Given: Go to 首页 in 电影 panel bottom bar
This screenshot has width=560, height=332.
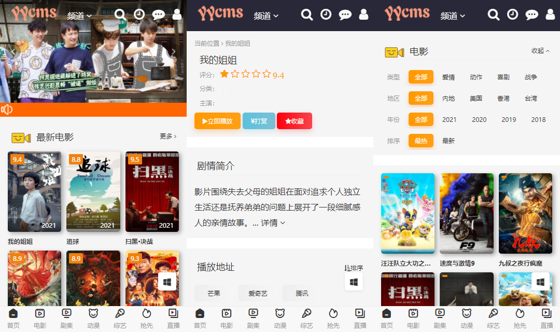Looking at the screenshot, I should click(386, 319).
